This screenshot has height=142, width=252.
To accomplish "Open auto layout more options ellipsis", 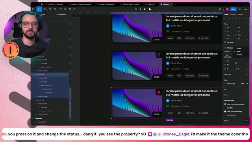I will (247, 61).
